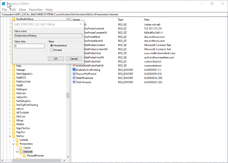Screen dimensions: 228x163
Task: Open the File menu
Action: tap(4, 10)
